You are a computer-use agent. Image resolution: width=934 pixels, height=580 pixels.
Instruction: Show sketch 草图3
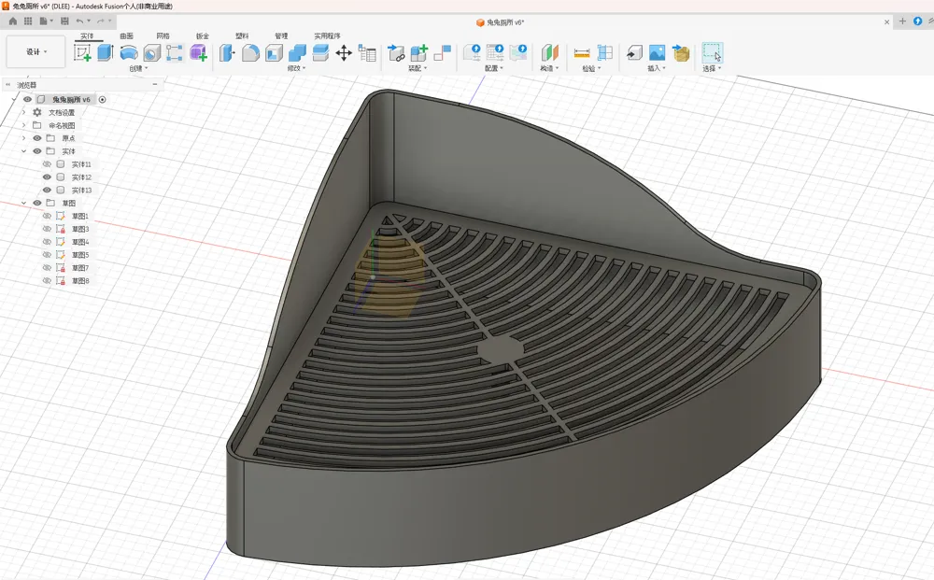click(x=47, y=229)
